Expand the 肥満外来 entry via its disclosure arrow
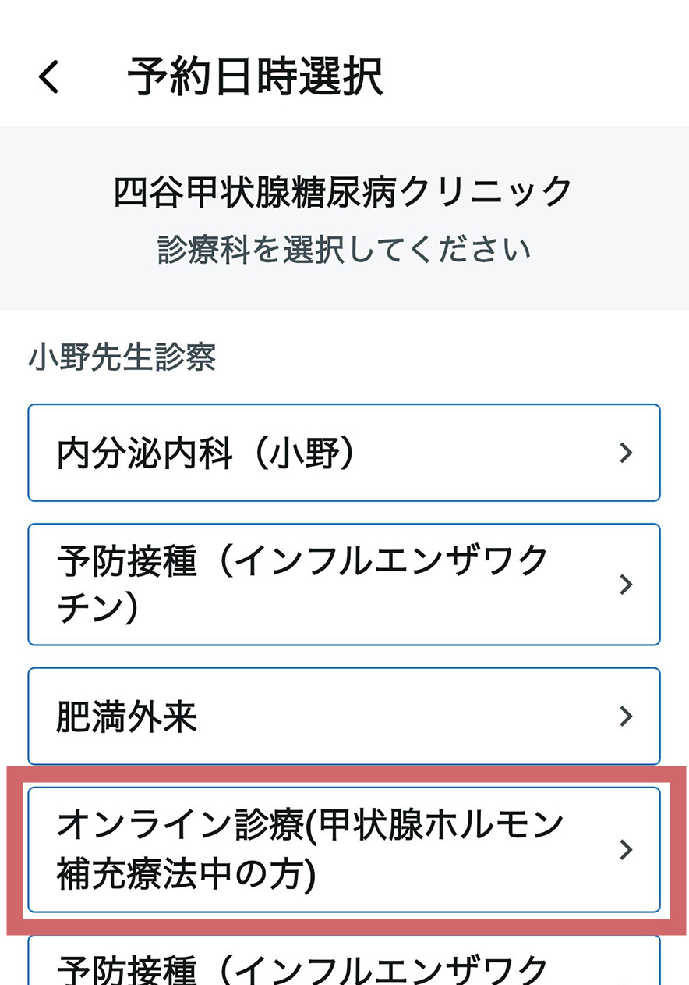The image size is (689, 985). pyautogui.click(x=627, y=717)
